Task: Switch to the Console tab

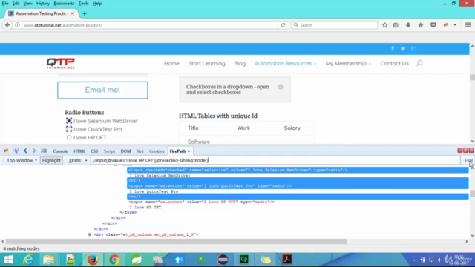Action: [x=61, y=151]
